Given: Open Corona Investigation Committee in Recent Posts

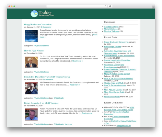Looking at the screenshot, I should tap(117, 60).
